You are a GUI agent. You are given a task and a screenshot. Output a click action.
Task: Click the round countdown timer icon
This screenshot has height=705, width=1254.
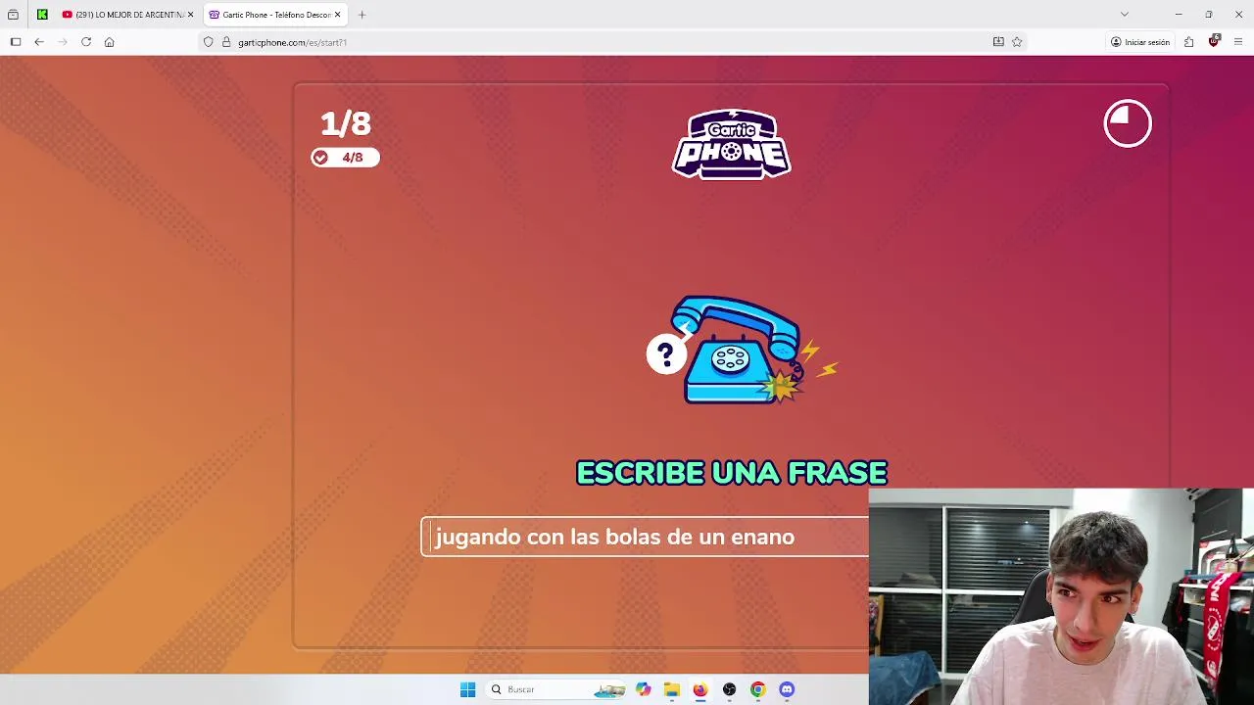pyautogui.click(x=1128, y=123)
